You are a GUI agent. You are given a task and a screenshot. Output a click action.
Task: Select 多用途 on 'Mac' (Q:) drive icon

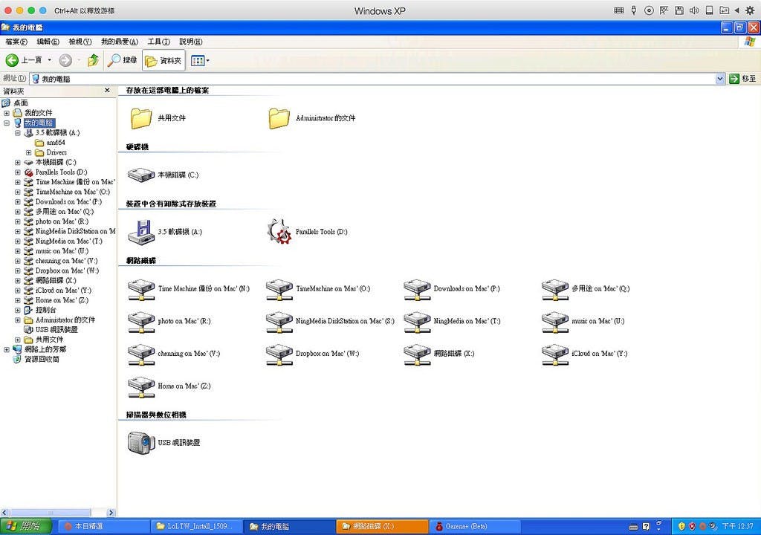tap(554, 290)
